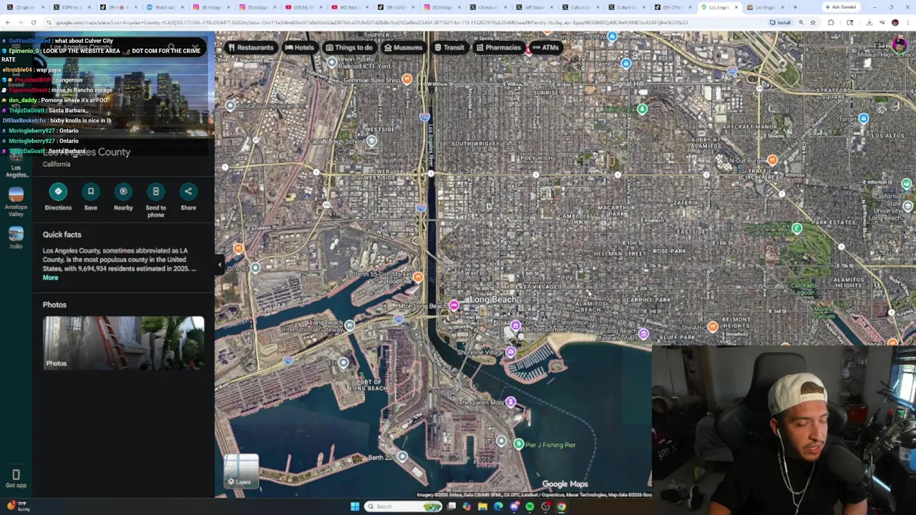Image resolution: width=916 pixels, height=515 pixels.
Task: Click browser Back arrow
Action: pos(7,22)
